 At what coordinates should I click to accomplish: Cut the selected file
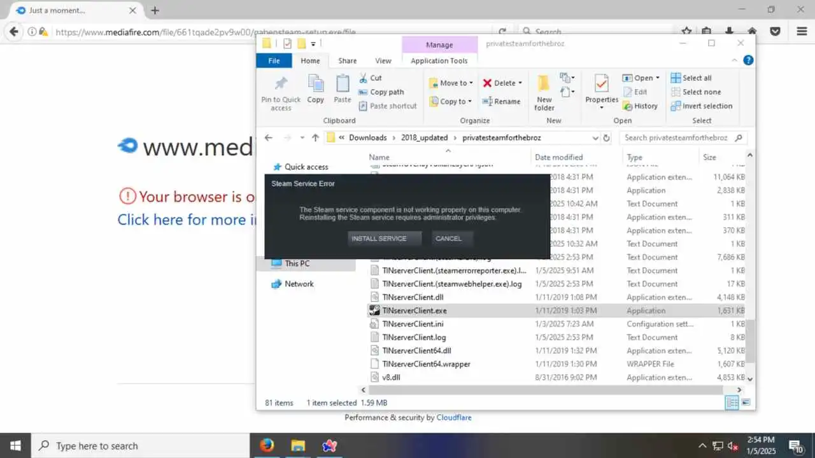pyautogui.click(x=370, y=78)
